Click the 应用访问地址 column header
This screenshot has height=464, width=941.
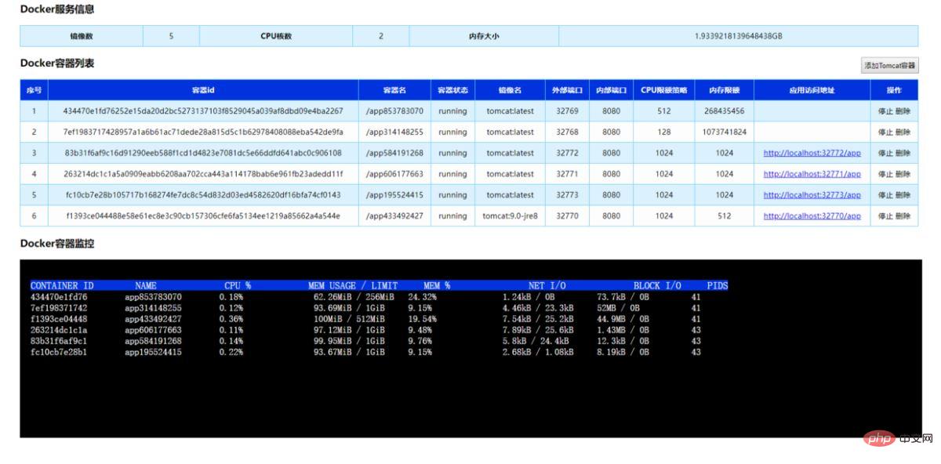pos(812,90)
